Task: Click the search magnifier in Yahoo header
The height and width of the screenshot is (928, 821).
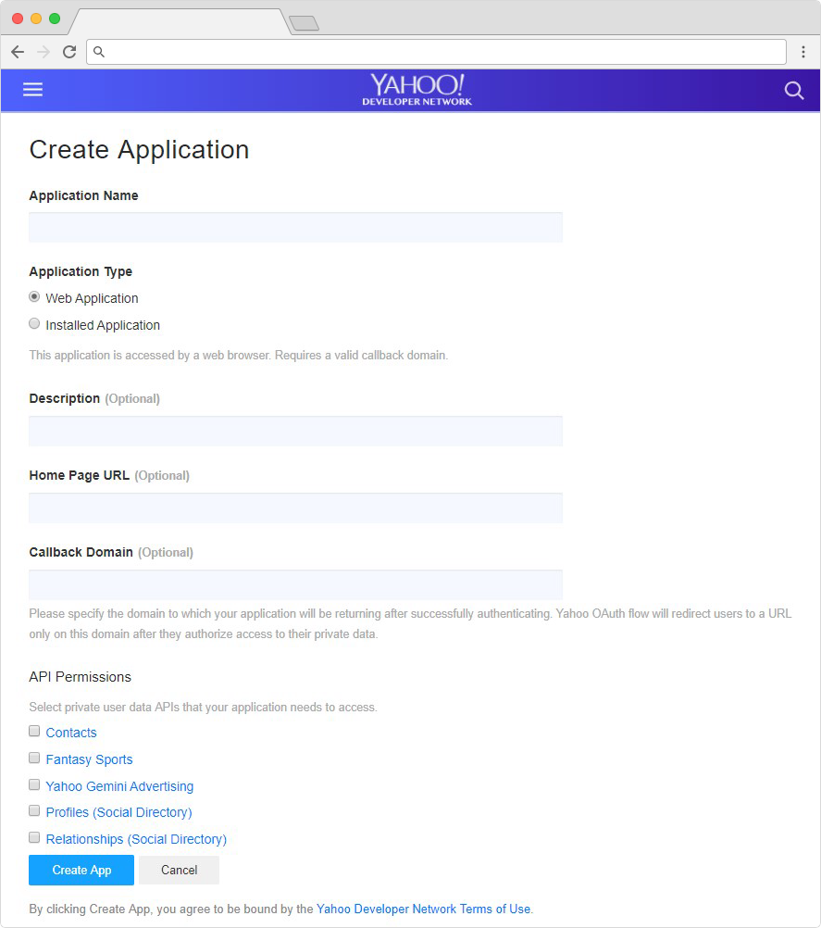Action: point(794,91)
